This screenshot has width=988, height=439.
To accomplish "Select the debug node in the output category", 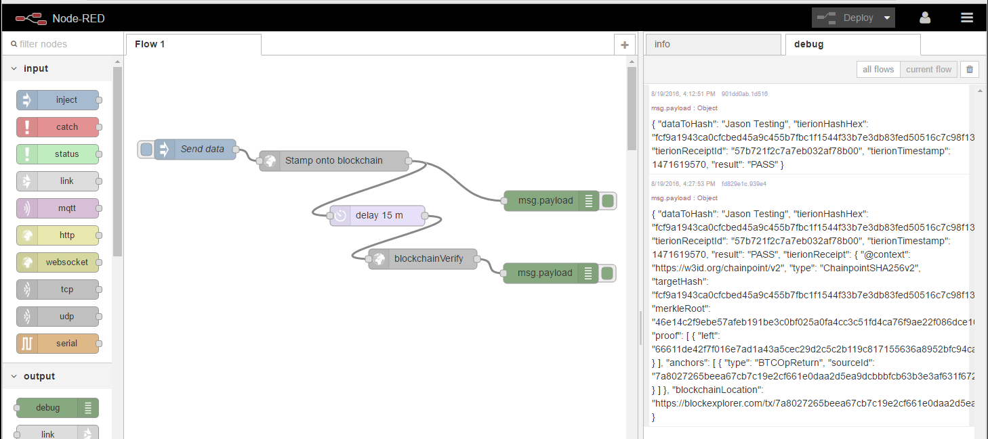I will 58,408.
